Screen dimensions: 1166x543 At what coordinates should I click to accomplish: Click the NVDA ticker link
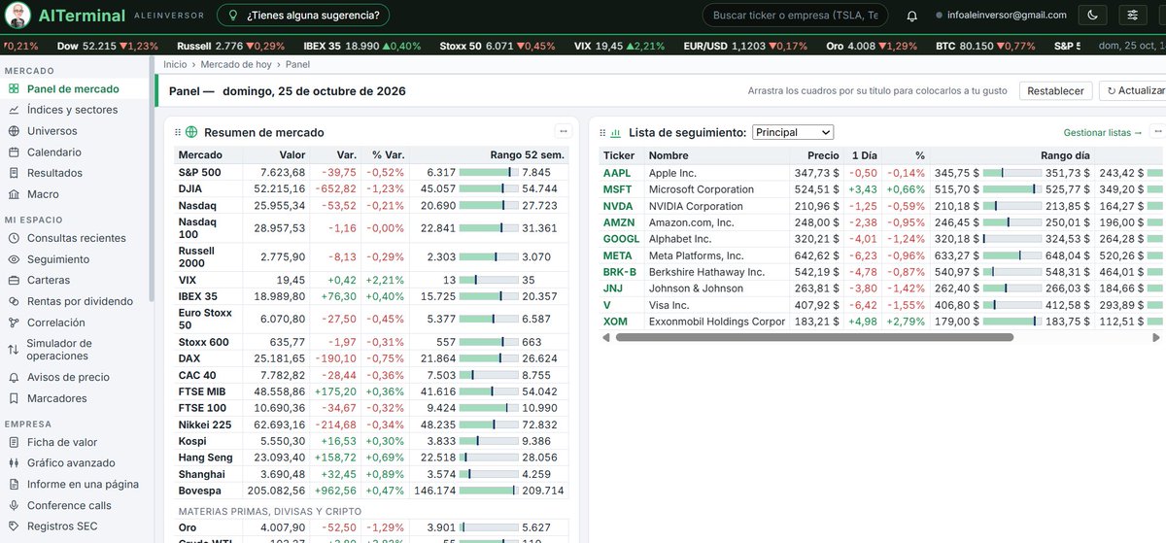(618, 206)
